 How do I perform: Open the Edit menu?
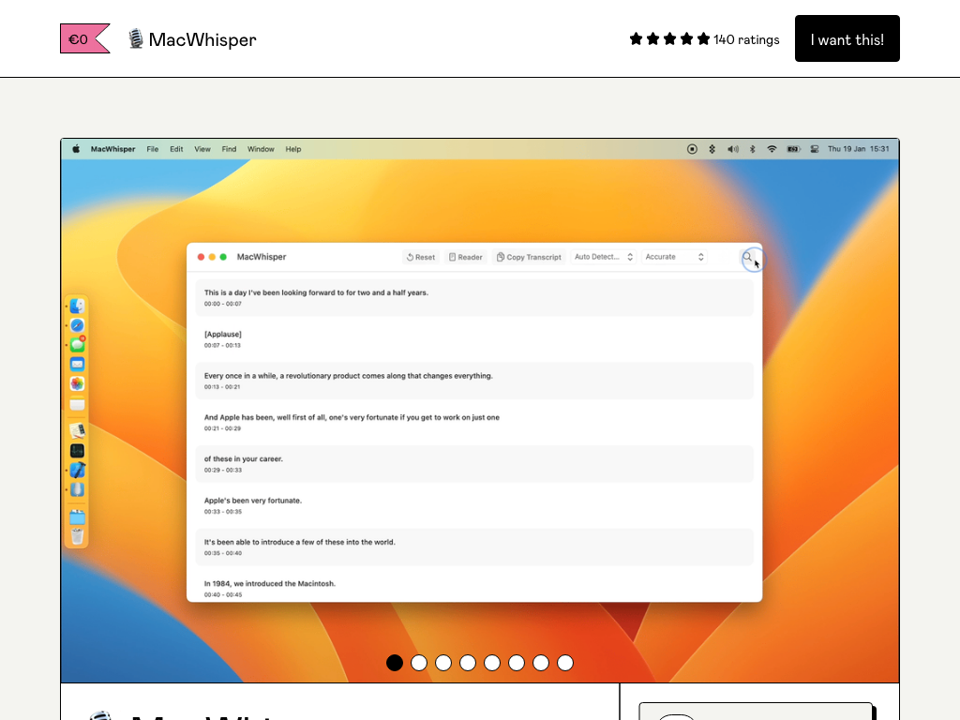tap(176, 149)
